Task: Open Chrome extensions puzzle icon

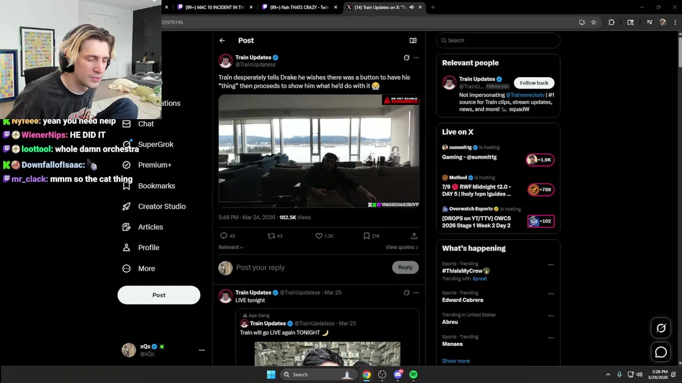Action: point(611,22)
